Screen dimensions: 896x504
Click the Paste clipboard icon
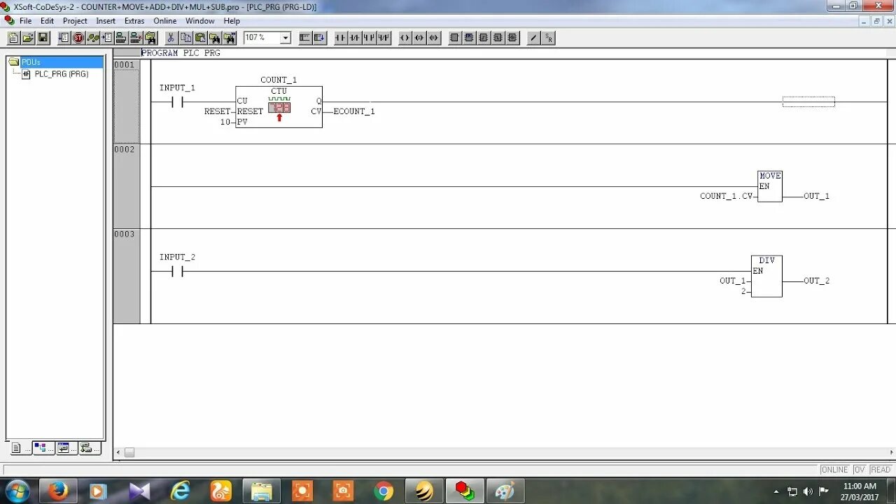coord(200,38)
